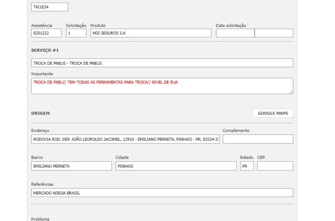
Task: Click the first Data solicitação field
Action: (235, 33)
